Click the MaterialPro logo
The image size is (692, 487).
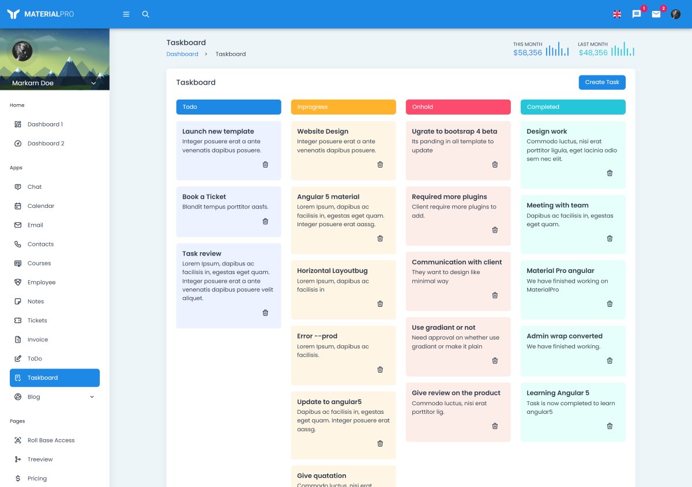[40, 14]
